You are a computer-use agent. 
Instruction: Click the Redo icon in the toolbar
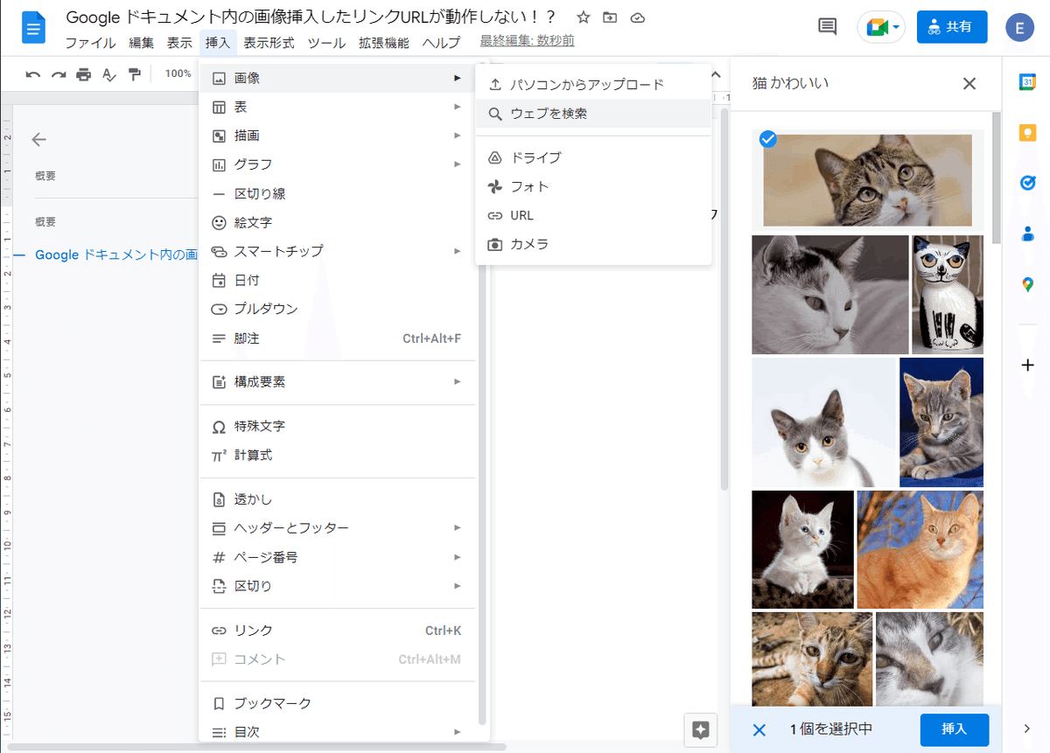pyautogui.click(x=58, y=75)
